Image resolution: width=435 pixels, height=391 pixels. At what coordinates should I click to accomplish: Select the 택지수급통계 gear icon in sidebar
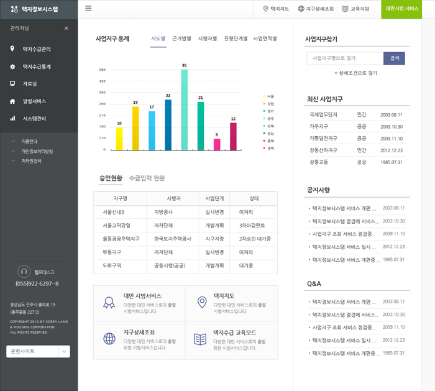[x=12, y=67]
